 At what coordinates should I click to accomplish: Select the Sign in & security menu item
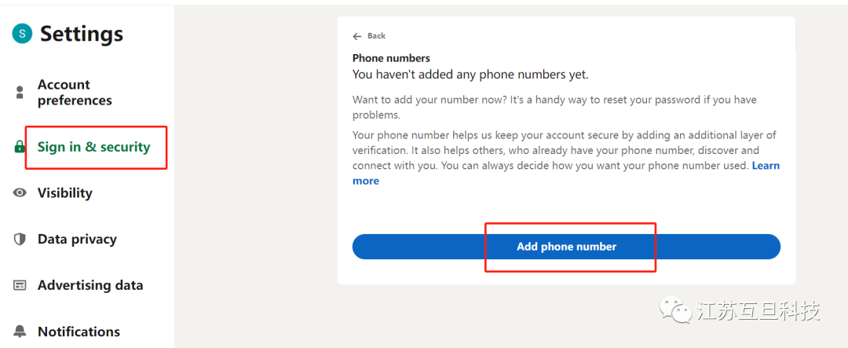pyautogui.click(x=93, y=147)
